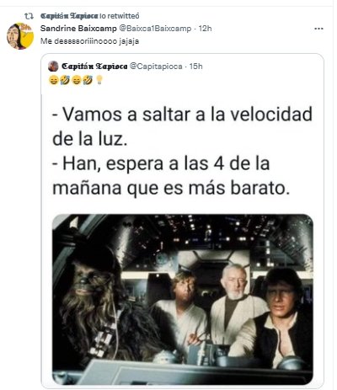The width and height of the screenshot is (337, 390).
Task: Select the 'Me desssoriiinoooo jajaja' tweet text
Action: point(90,41)
